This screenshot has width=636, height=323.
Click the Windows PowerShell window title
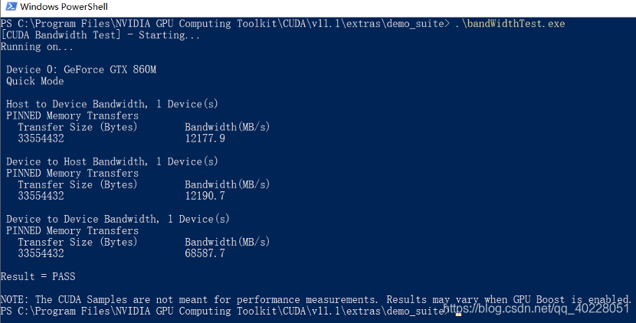pyautogui.click(x=64, y=7)
